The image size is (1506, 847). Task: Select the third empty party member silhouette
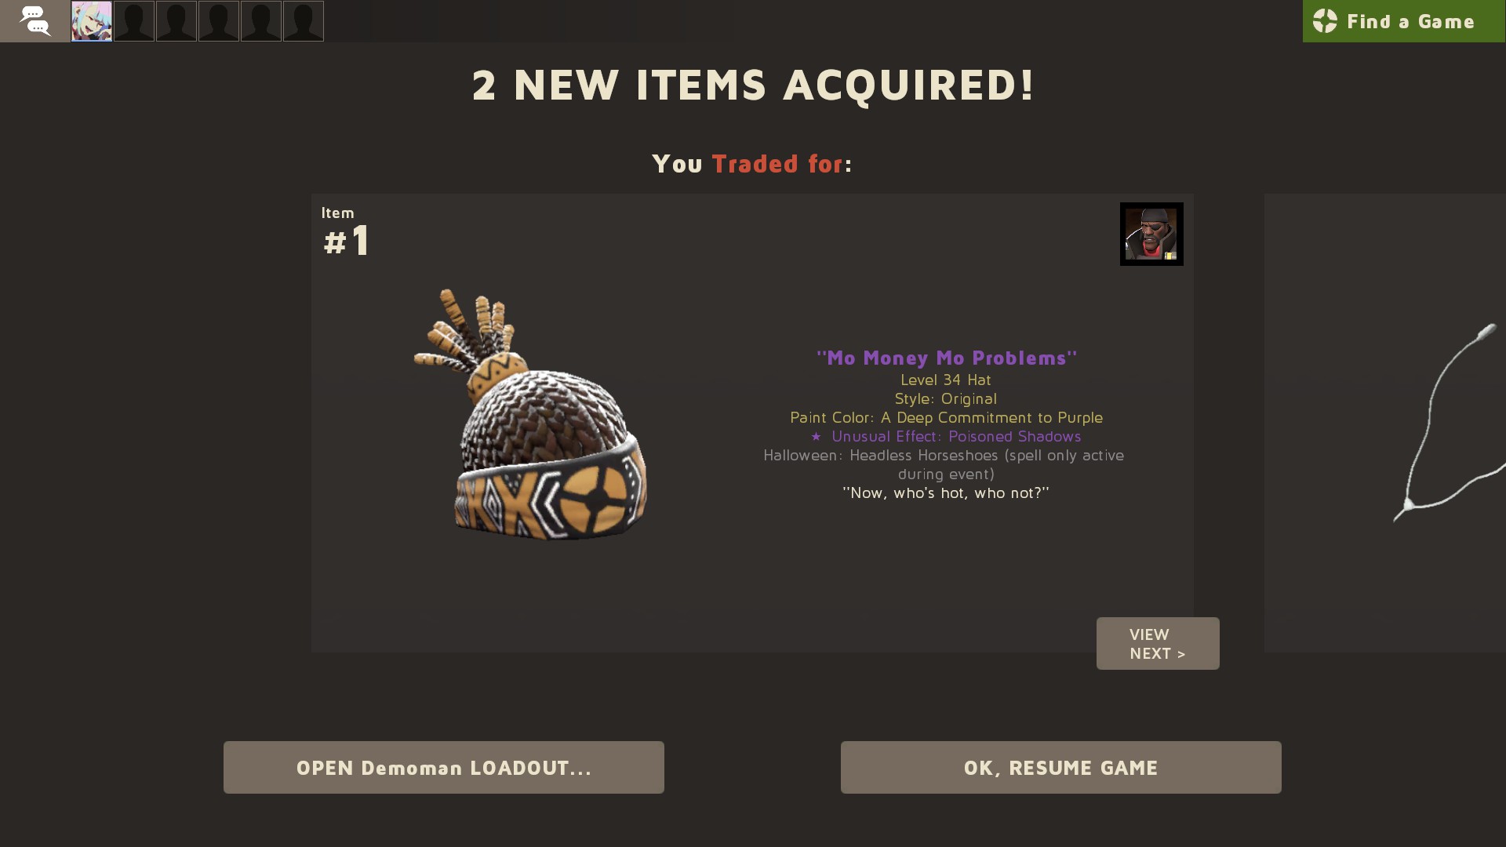[219, 21]
